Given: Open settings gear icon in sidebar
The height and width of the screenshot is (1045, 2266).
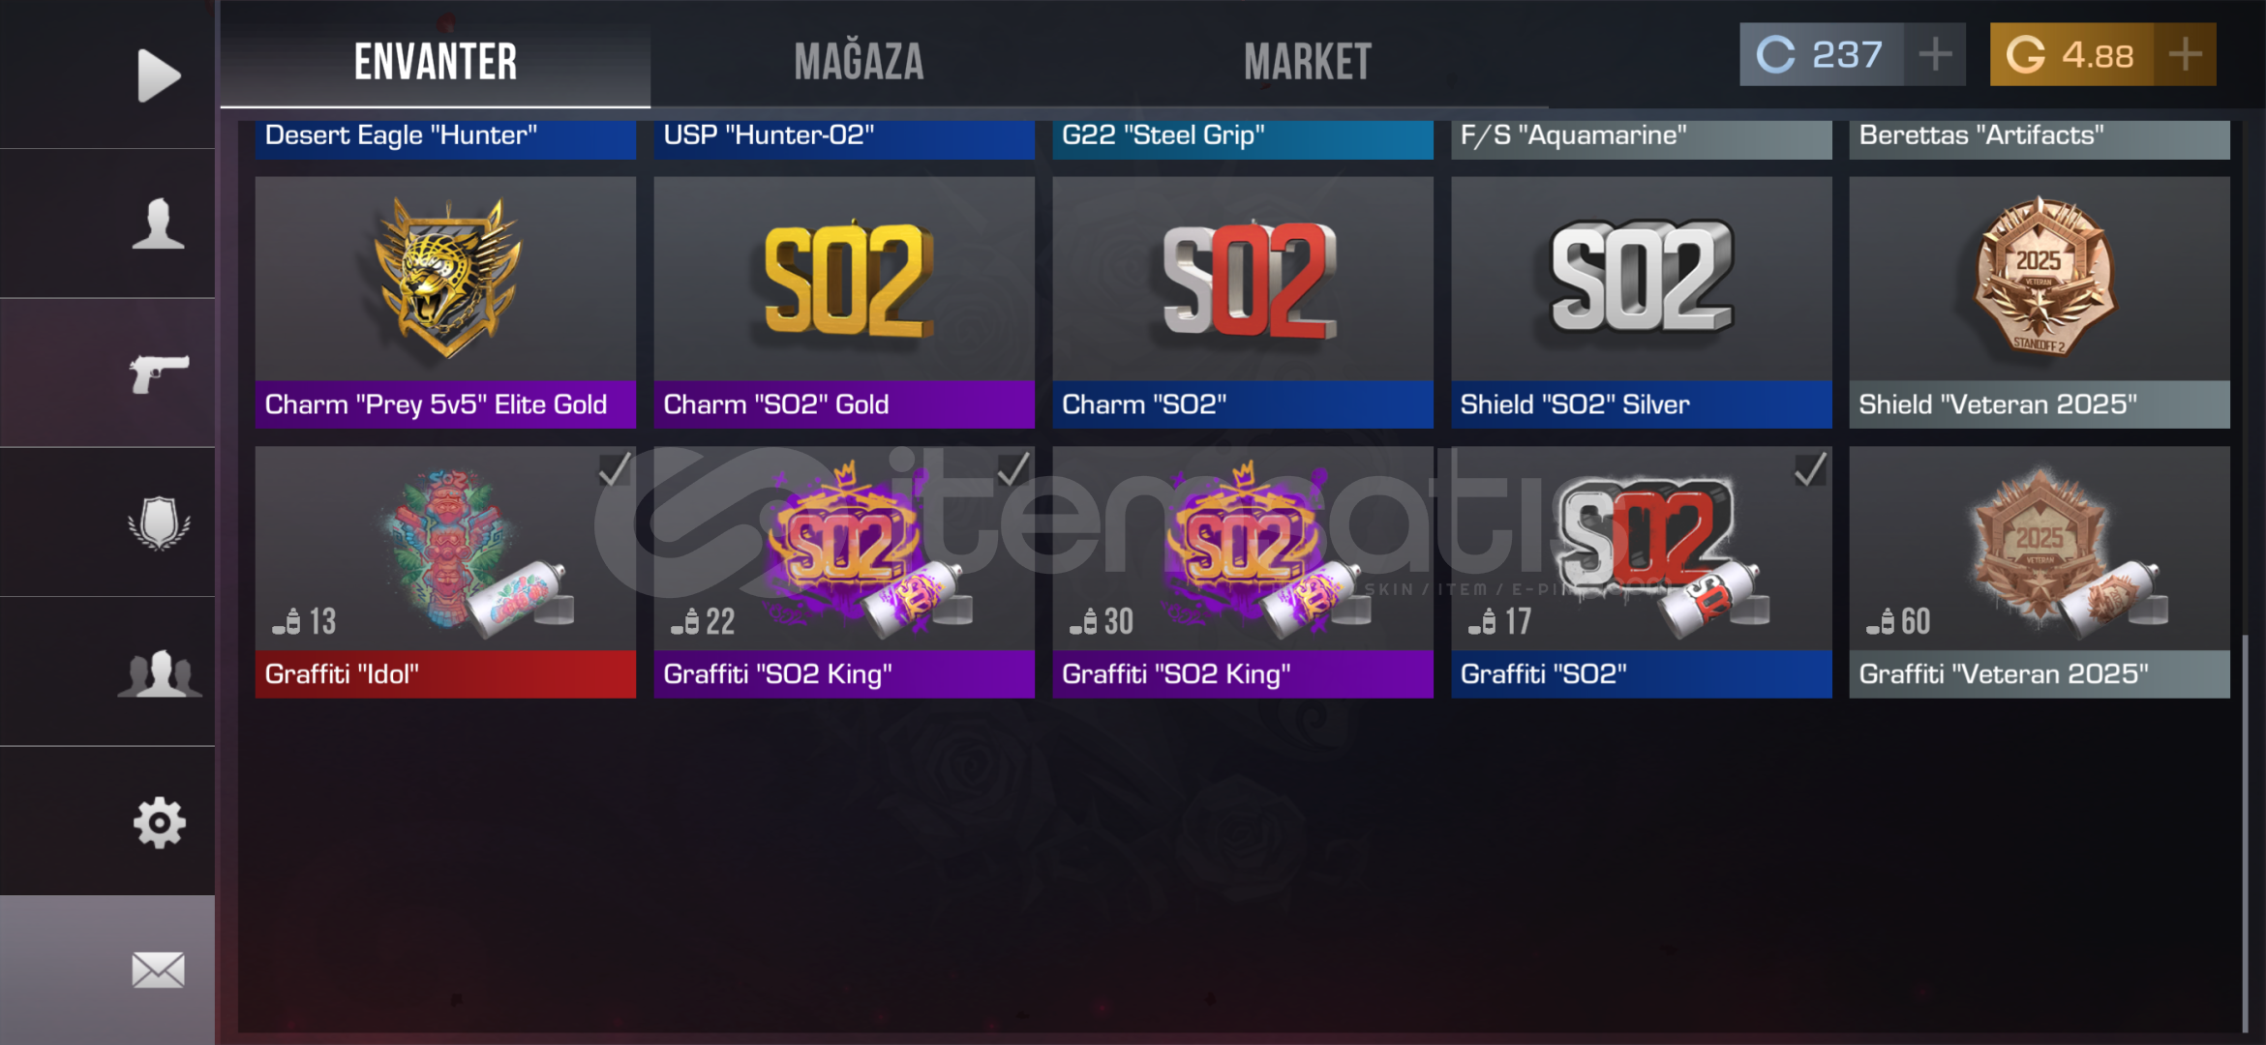Looking at the screenshot, I should [159, 822].
